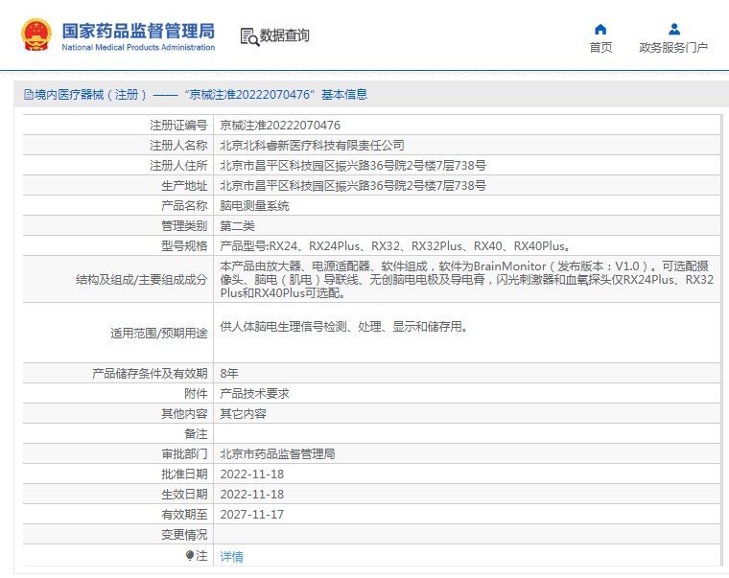The width and height of the screenshot is (729, 578).
Task: Click the 产品名称 label
Action: [x=184, y=206]
